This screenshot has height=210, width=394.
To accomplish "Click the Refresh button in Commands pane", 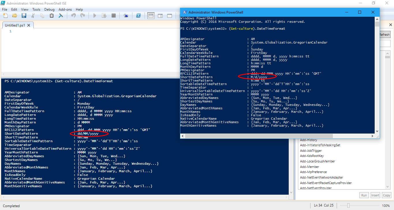I will (384, 35).
